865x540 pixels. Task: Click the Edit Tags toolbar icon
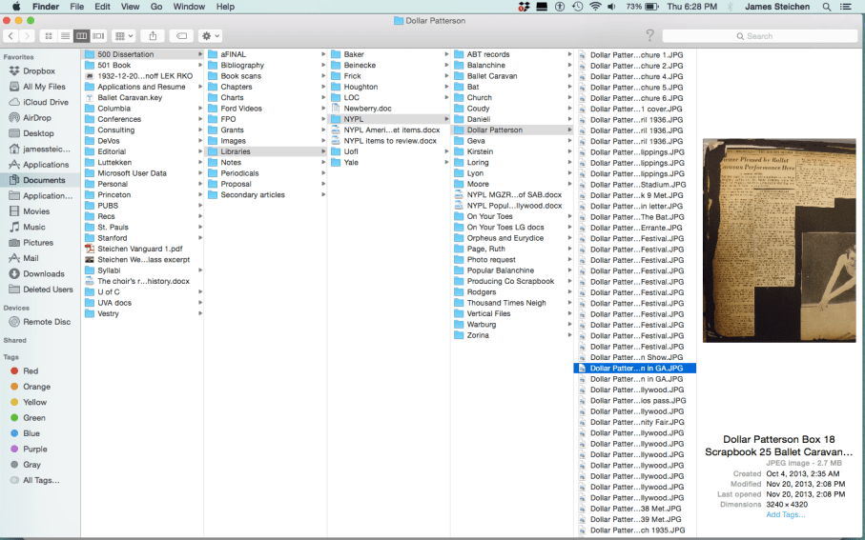pos(181,36)
